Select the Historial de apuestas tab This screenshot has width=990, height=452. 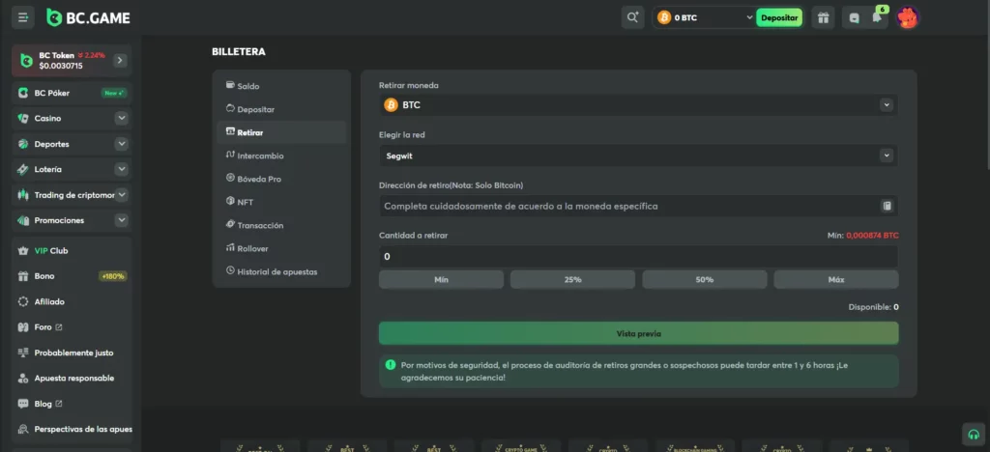(x=281, y=271)
